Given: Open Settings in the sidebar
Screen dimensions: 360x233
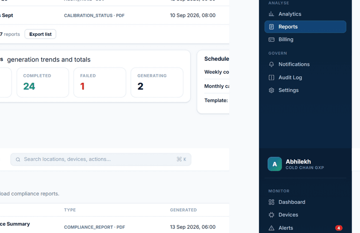Looking at the screenshot, I should pos(305,90).
